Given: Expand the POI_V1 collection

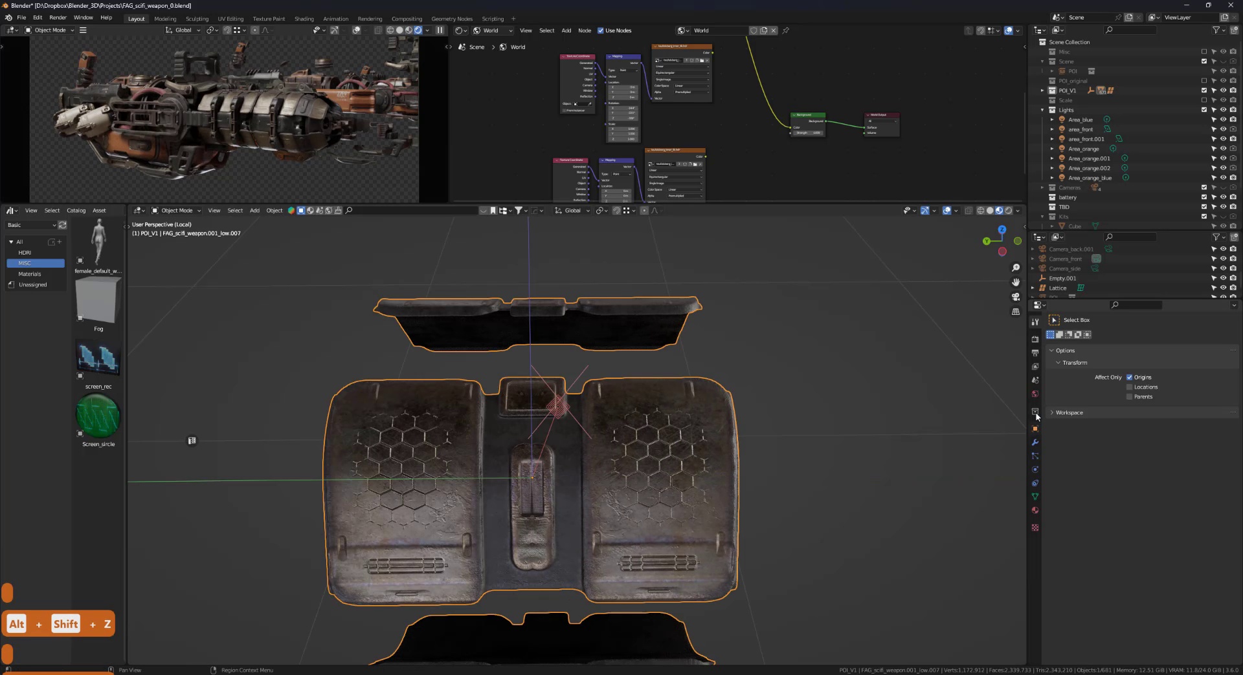Looking at the screenshot, I should [1042, 91].
